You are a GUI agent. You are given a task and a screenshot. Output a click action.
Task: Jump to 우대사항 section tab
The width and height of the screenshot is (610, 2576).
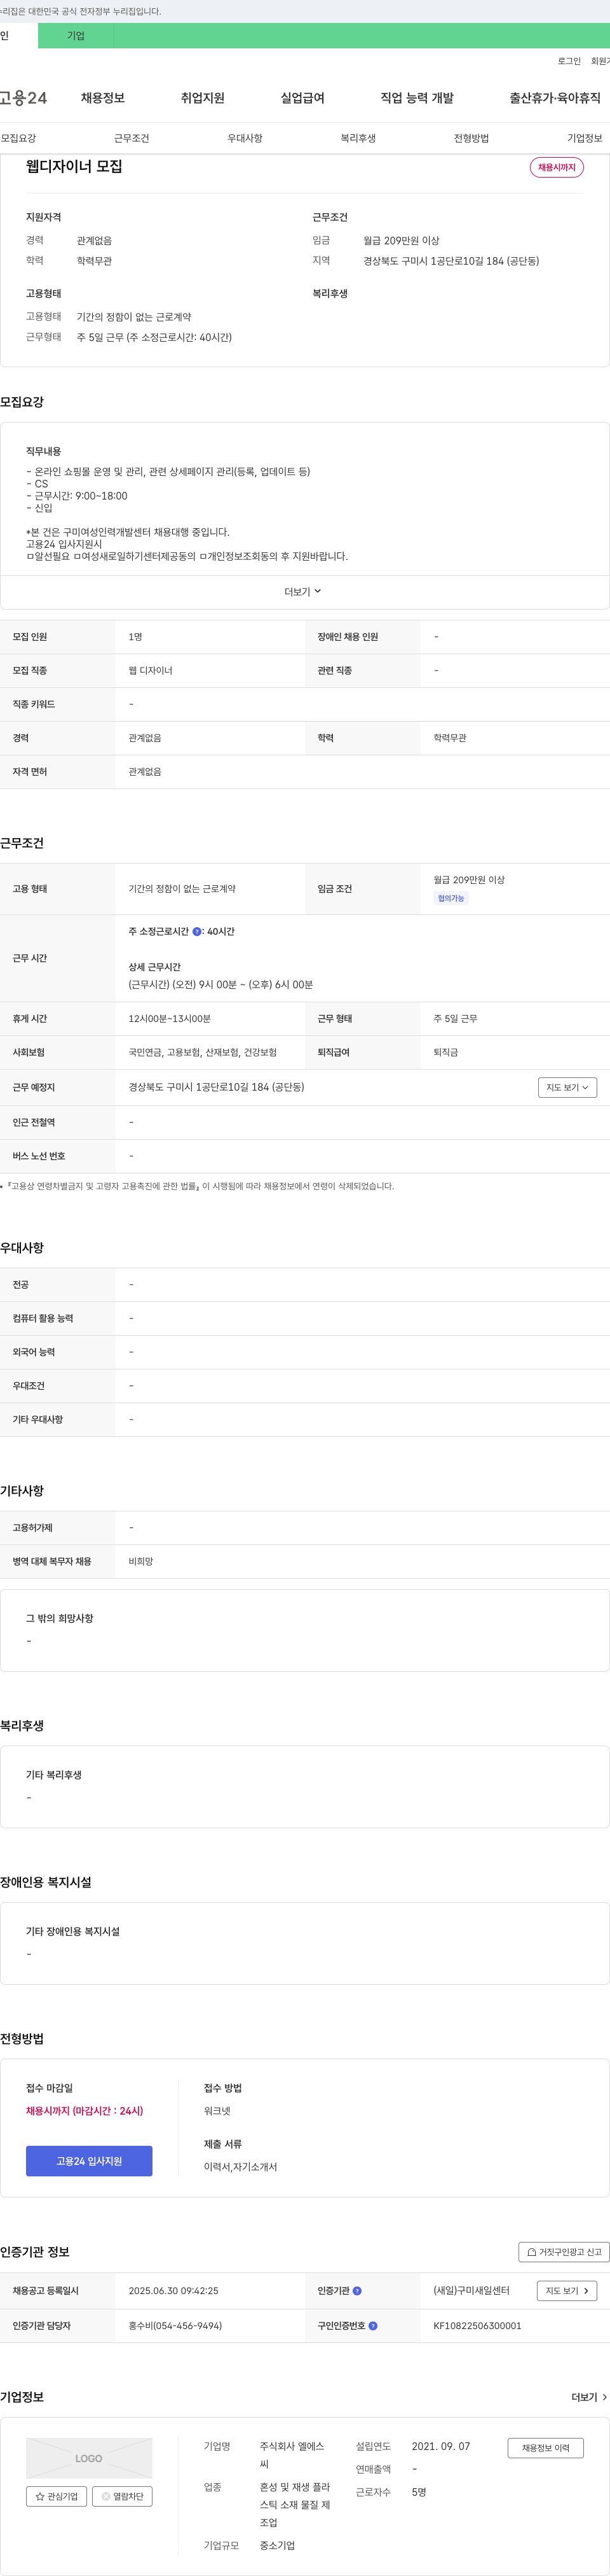coord(245,138)
